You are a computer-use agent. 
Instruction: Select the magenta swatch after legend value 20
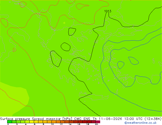click(98, 122)
